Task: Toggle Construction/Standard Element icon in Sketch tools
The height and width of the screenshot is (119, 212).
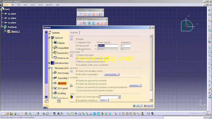Action: pos(89,14)
